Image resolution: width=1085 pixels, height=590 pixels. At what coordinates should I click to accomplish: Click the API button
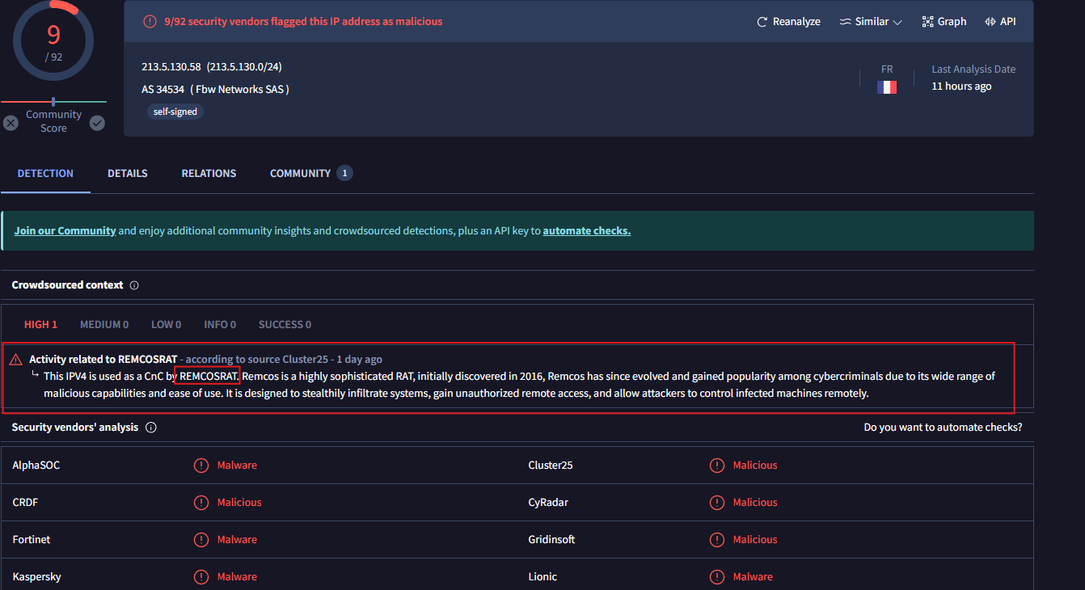point(999,22)
